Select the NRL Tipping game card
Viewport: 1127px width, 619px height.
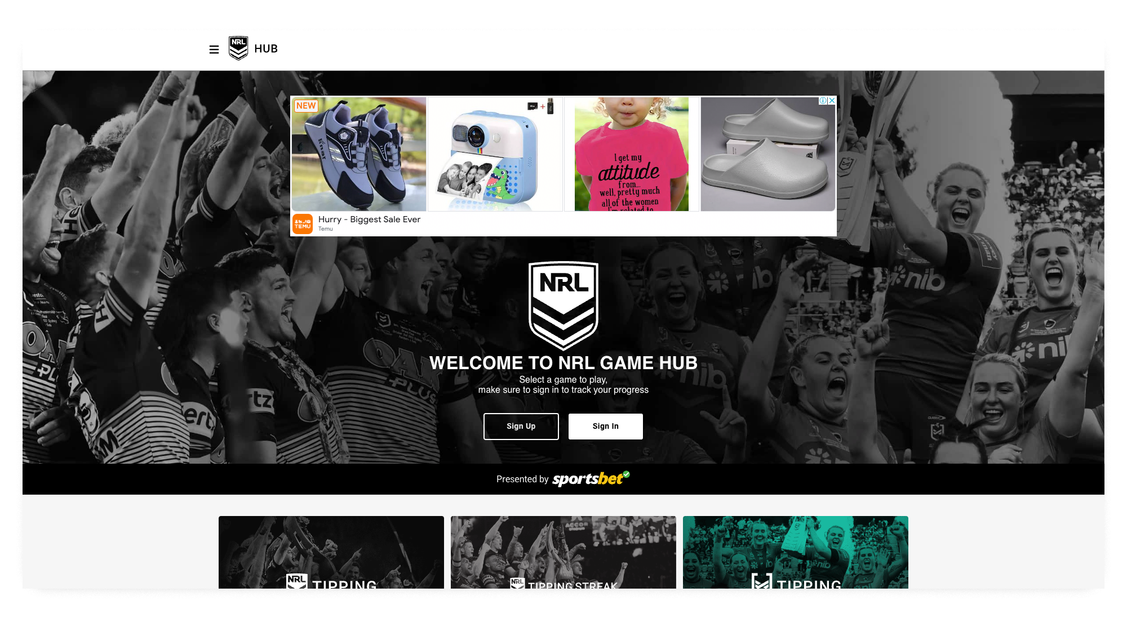pyautogui.click(x=331, y=552)
